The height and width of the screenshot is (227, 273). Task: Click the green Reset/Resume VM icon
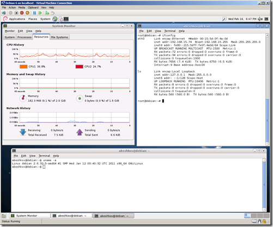click(40, 13)
